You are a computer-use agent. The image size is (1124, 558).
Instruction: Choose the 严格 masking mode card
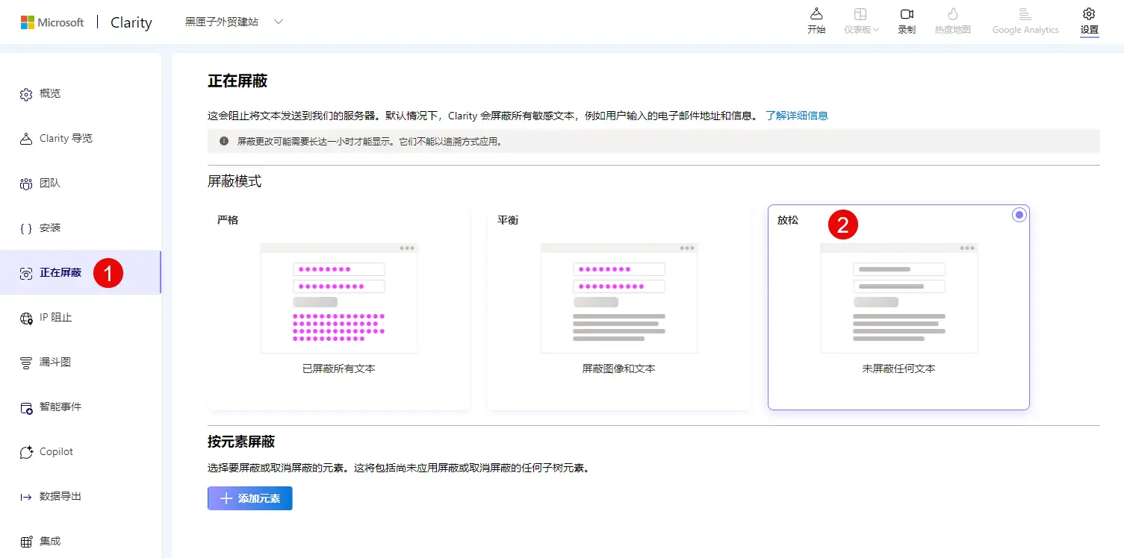339,307
